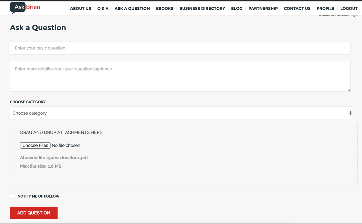Click the AskBrien logo
Screen dimensions: 362x224
[x=25, y=7]
